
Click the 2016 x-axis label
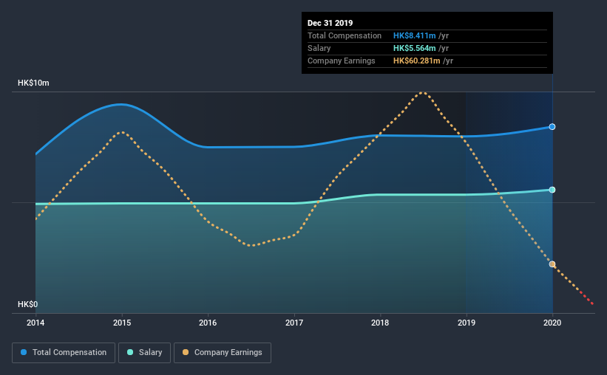click(x=208, y=323)
